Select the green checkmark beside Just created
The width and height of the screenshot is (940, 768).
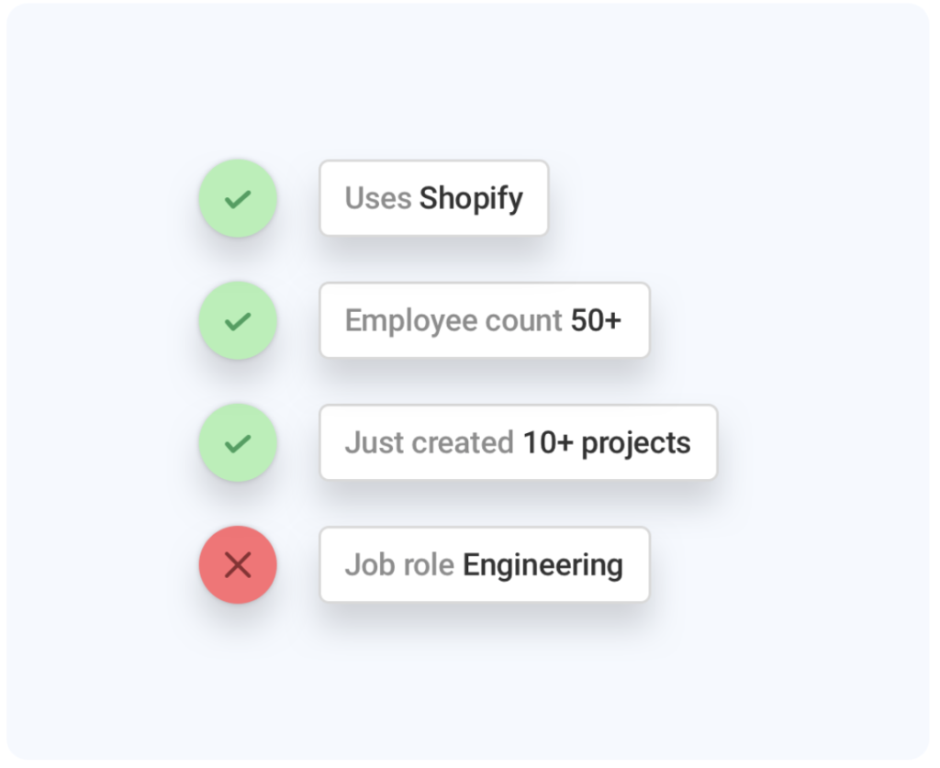[x=238, y=442]
